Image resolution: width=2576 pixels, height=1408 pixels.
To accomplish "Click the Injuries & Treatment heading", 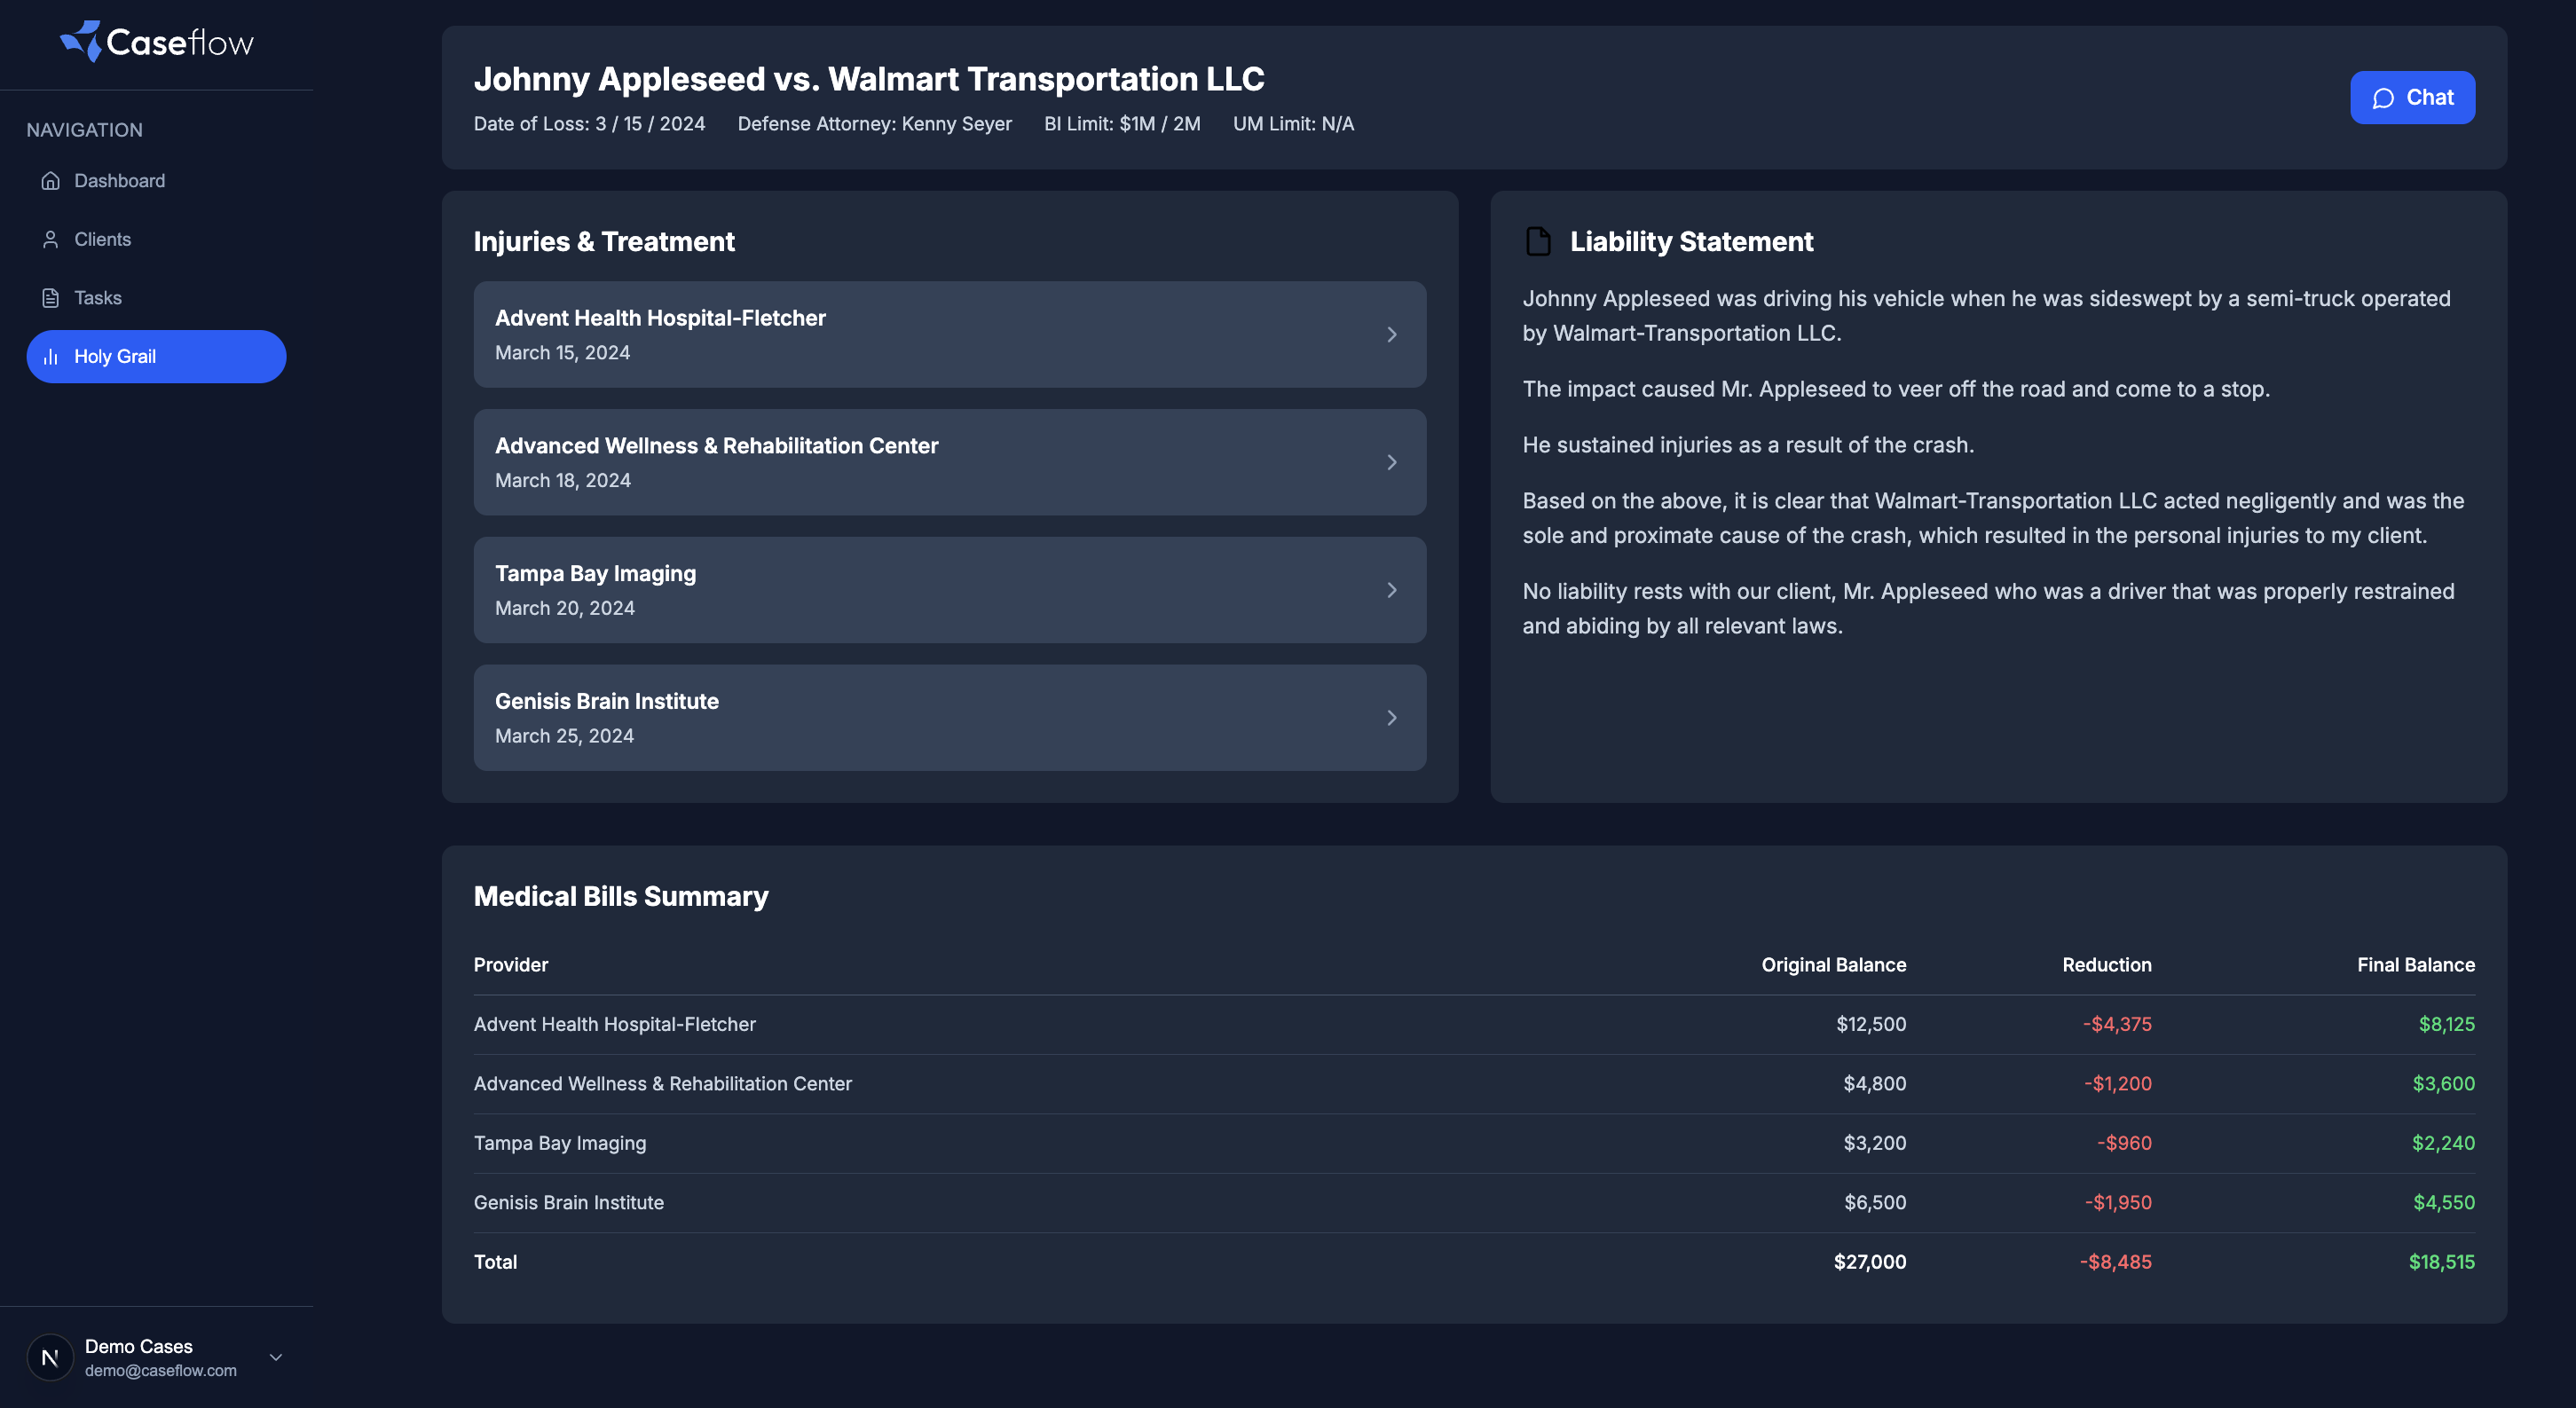I will (x=604, y=241).
